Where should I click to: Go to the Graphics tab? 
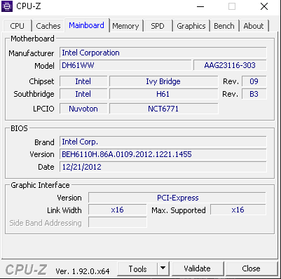click(x=191, y=26)
